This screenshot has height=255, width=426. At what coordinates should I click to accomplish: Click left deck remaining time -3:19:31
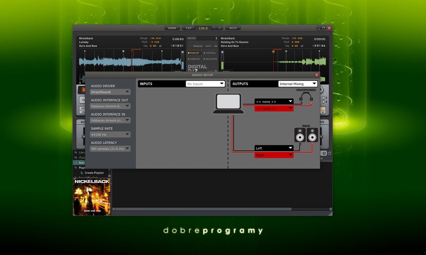point(177,46)
